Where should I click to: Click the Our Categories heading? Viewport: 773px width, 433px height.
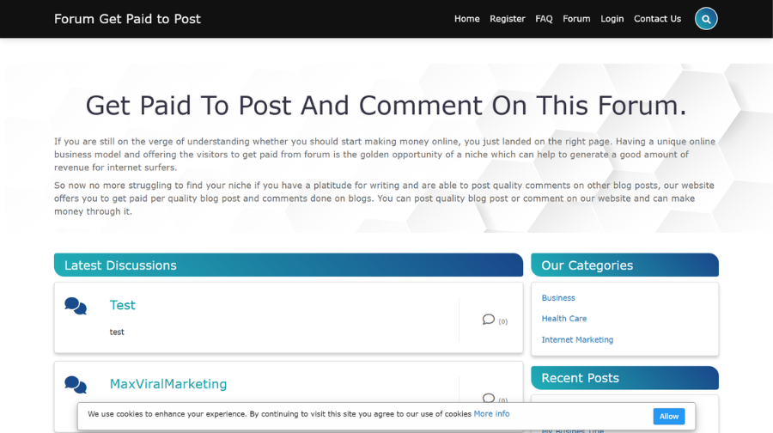click(x=587, y=265)
